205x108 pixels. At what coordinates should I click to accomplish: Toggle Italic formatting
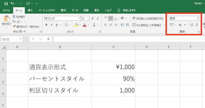51,25
